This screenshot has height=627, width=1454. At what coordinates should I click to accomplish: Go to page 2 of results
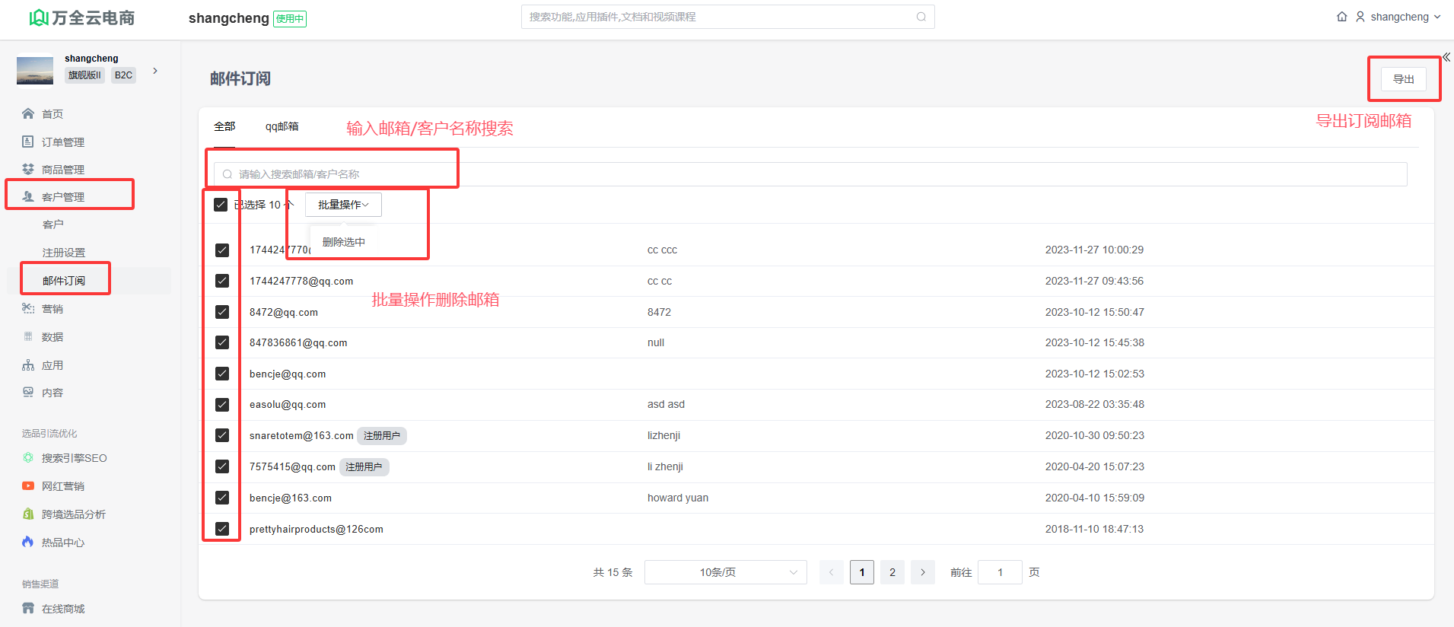coord(892,572)
